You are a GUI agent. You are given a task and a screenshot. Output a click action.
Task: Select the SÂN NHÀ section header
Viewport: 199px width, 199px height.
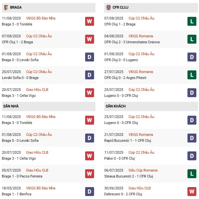pyautogui.click(x=11, y=106)
